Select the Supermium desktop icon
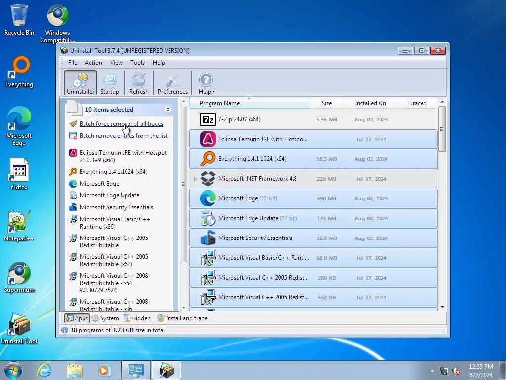The height and width of the screenshot is (380, 506). (x=19, y=278)
